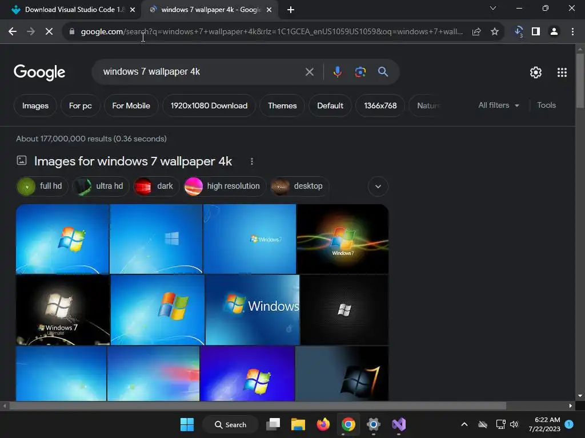
Task: Open Chrome downloads indicator
Action: [x=519, y=32]
